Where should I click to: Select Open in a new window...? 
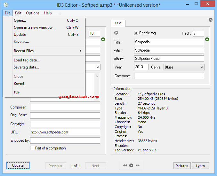pos(48,28)
